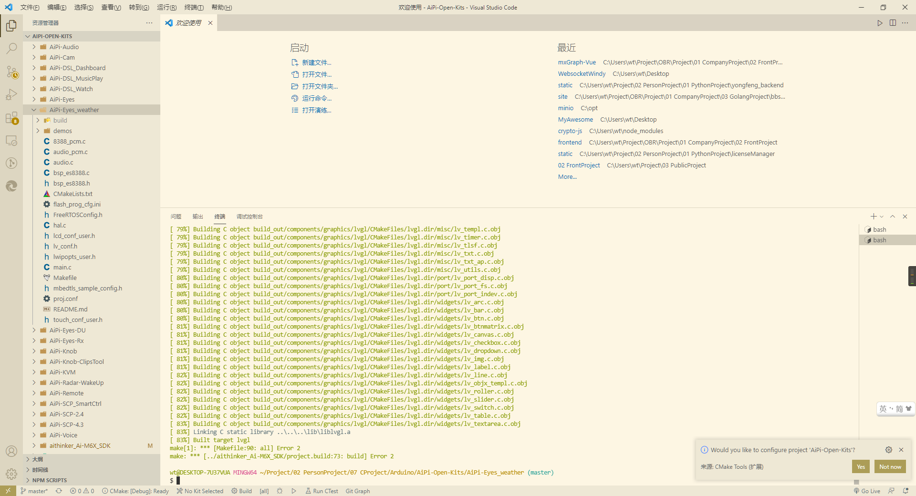
Task: Switch to the 问题 panel tab
Action: (176, 217)
